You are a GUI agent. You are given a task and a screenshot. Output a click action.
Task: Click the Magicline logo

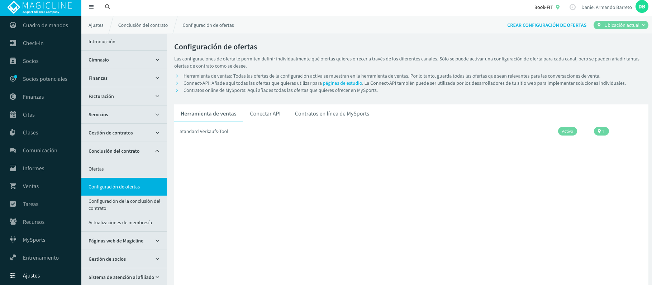pos(40,7)
